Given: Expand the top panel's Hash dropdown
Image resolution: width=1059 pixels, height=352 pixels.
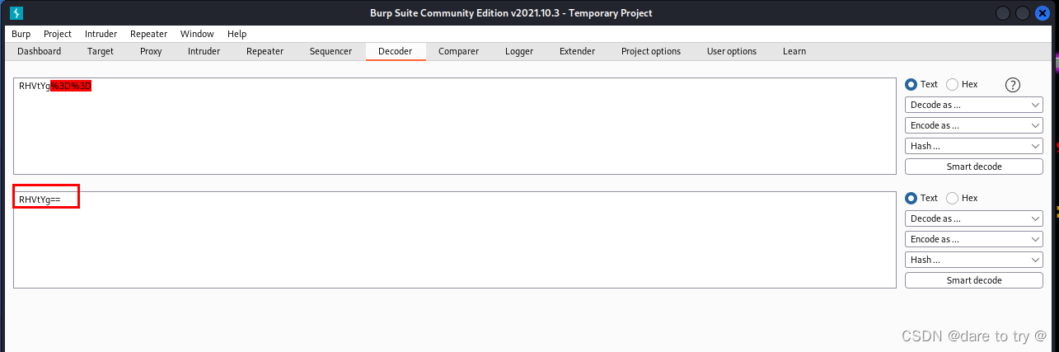Looking at the screenshot, I should [974, 146].
